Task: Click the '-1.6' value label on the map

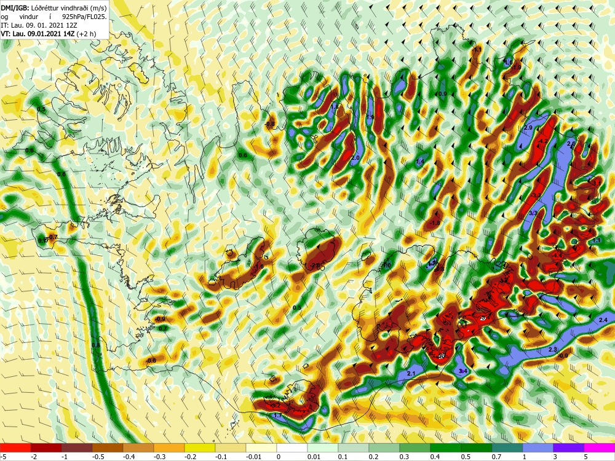Action: tap(259, 267)
